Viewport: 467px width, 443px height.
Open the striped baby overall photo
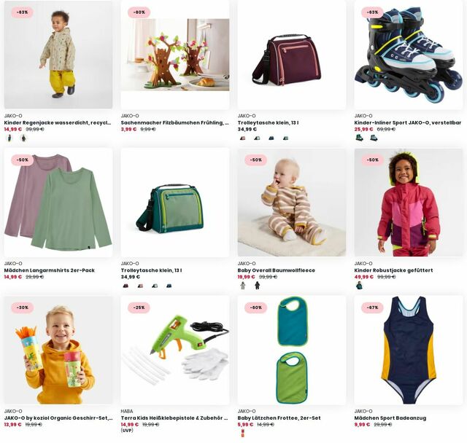click(292, 203)
